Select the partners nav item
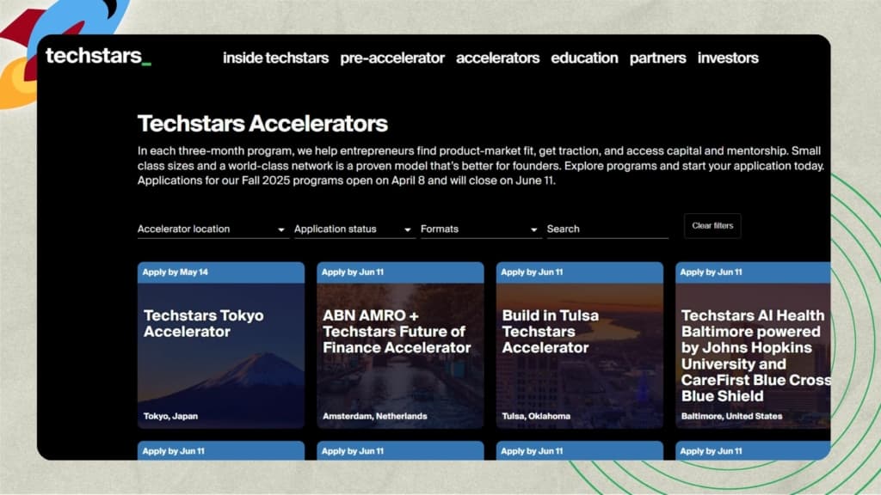The width and height of the screenshot is (881, 495). coord(657,58)
